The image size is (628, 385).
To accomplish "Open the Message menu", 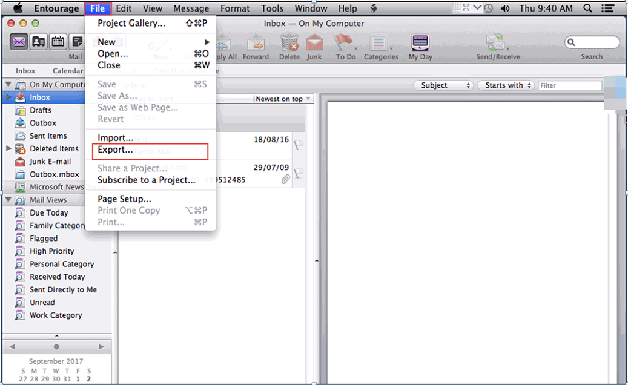I will [191, 8].
